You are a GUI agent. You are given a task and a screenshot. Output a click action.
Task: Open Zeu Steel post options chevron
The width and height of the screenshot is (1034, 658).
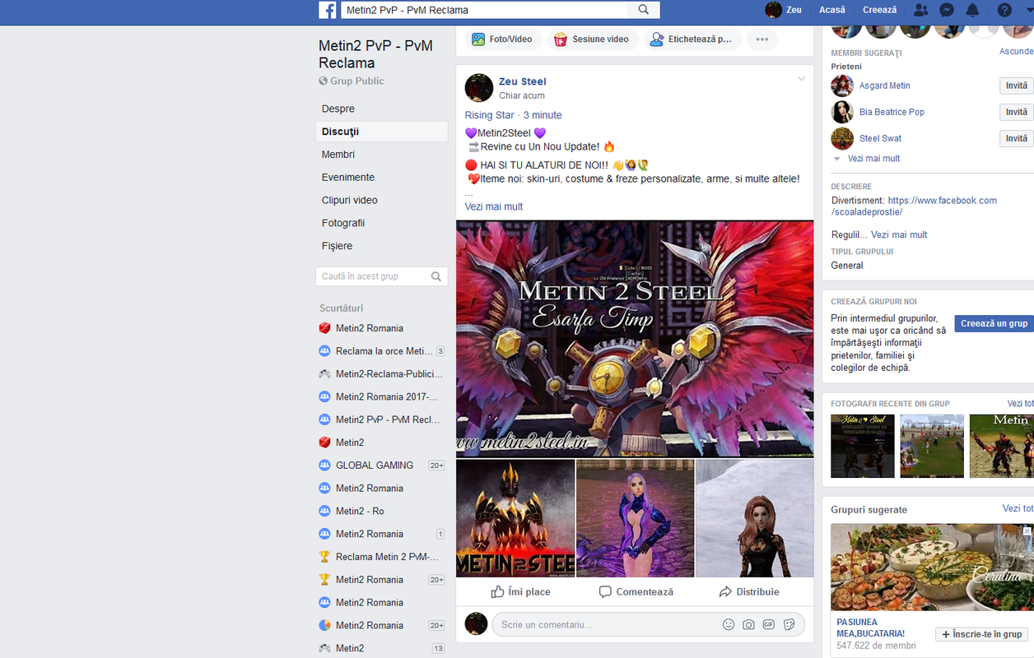click(x=801, y=79)
